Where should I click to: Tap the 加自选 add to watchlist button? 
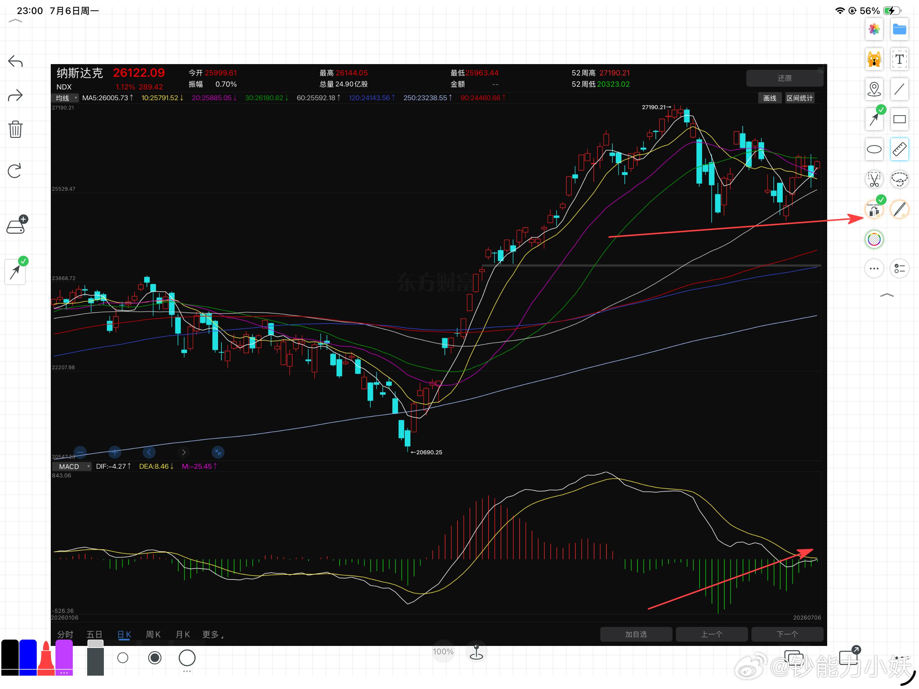636,634
